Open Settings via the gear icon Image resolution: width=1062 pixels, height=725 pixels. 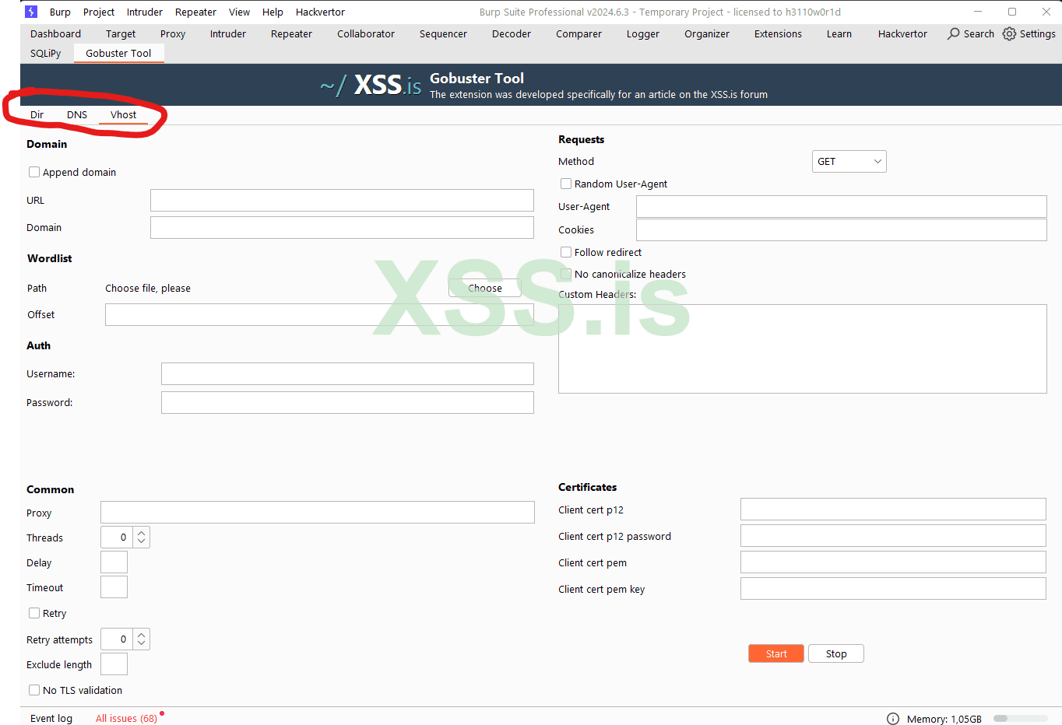click(1009, 33)
